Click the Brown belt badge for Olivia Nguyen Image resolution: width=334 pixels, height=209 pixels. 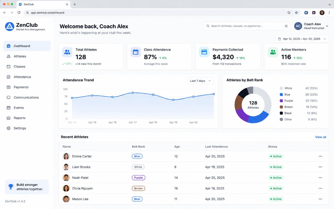pos(138,188)
